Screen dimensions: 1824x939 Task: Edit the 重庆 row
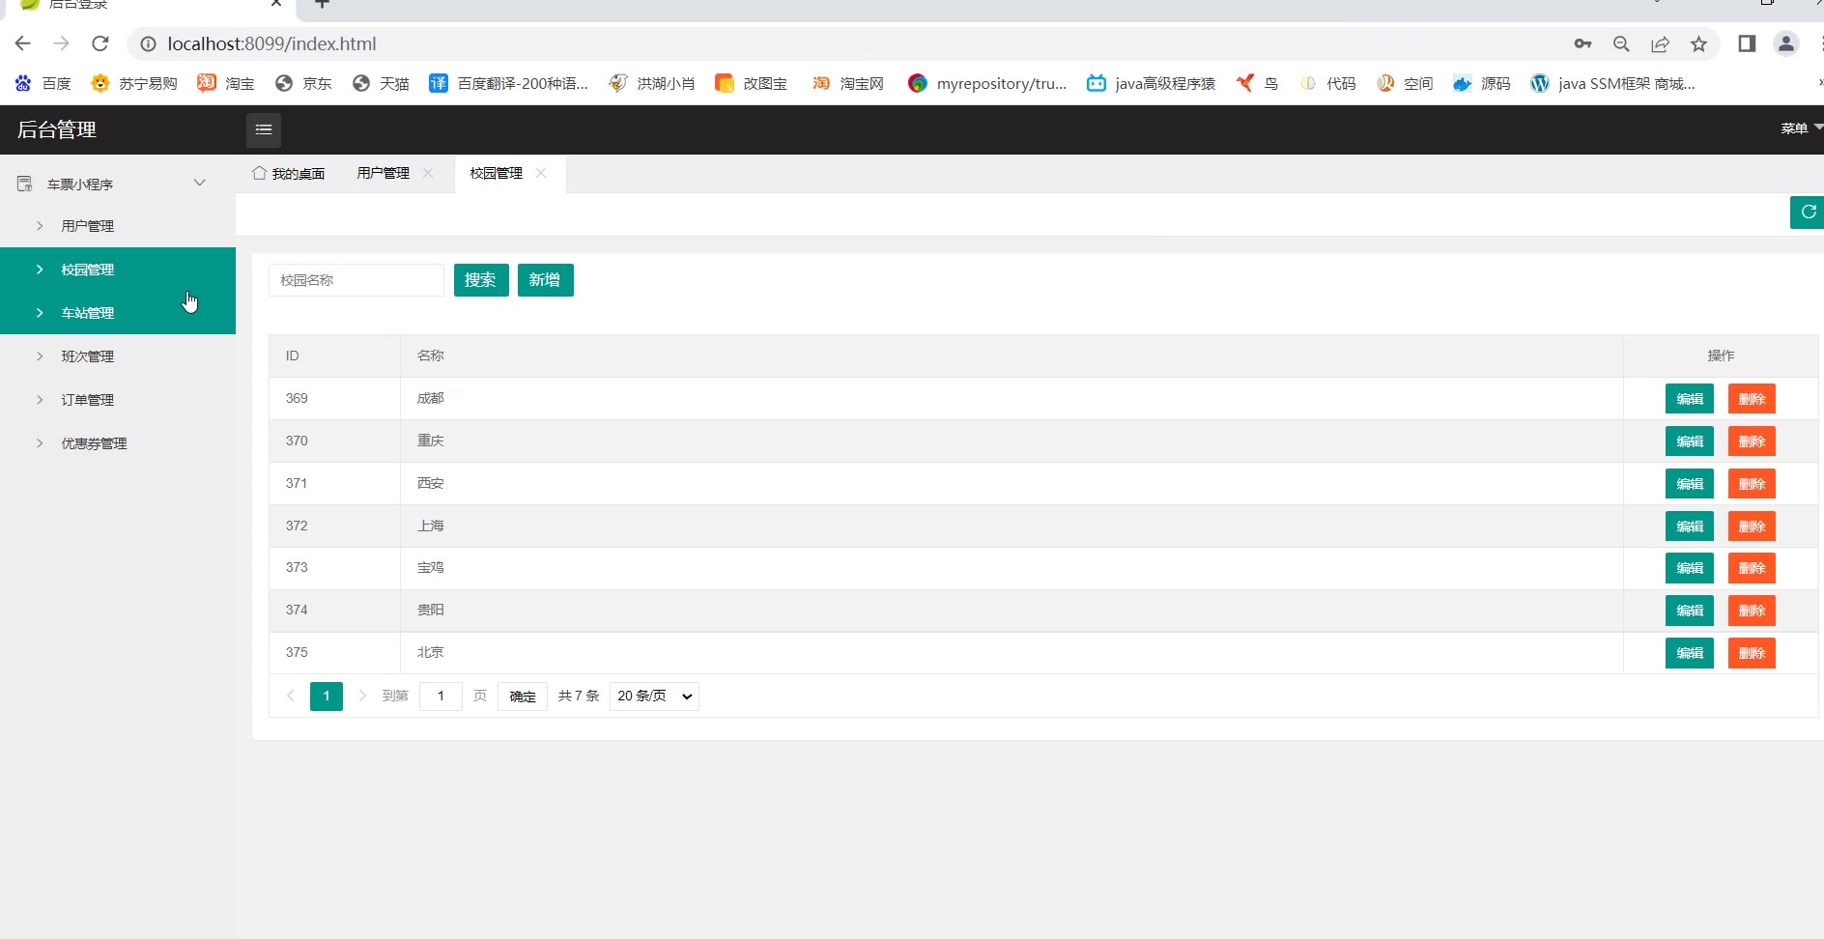click(x=1690, y=441)
